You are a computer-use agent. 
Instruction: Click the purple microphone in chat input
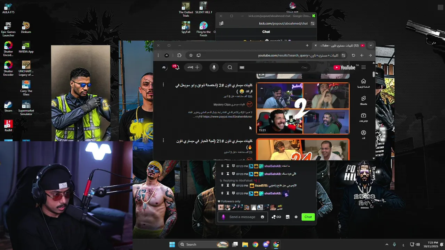coord(223,217)
